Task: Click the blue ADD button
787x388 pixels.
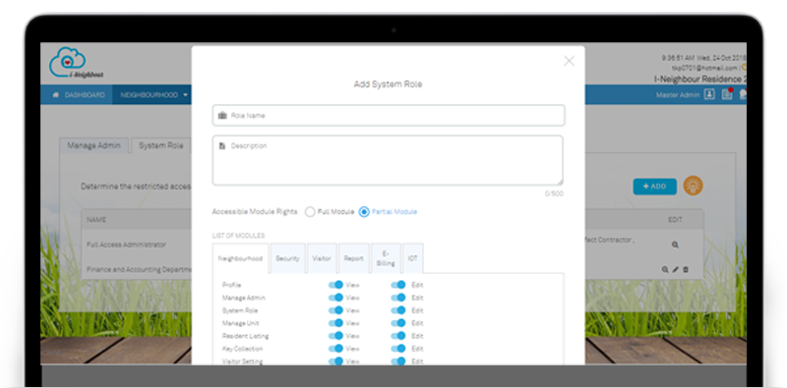Action: click(654, 186)
